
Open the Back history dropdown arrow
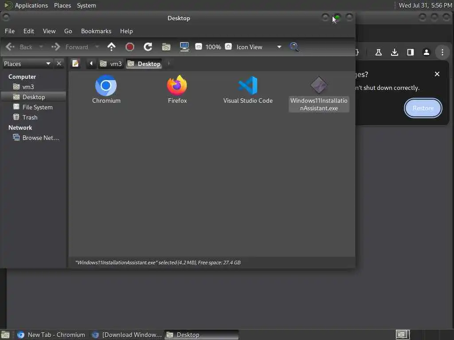pos(41,47)
